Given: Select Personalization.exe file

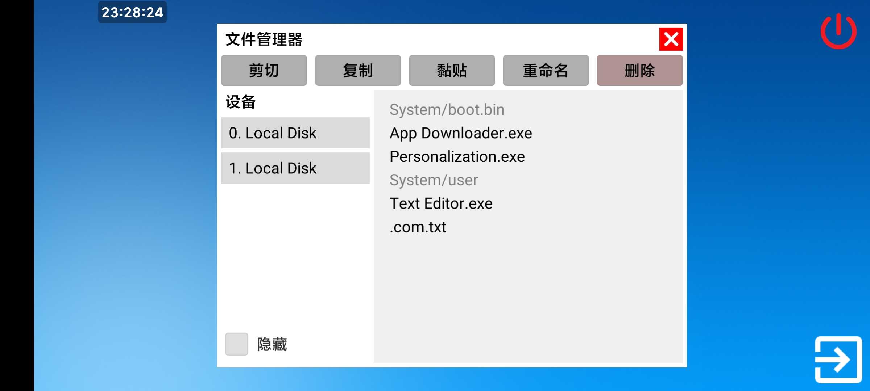Looking at the screenshot, I should pyautogui.click(x=457, y=157).
